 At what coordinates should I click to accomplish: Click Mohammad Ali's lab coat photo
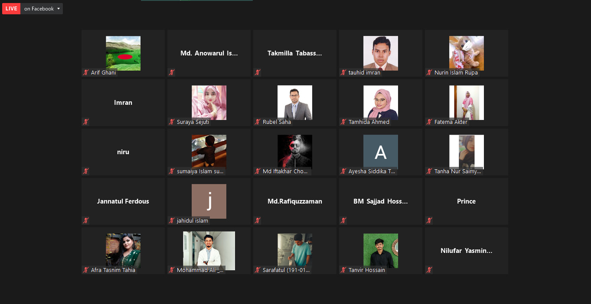pos(209,251)
